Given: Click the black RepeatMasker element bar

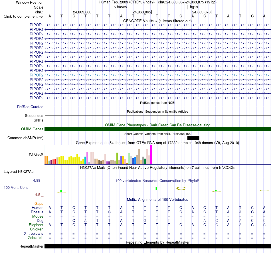Looking at the screenshot, I should click(157, 246).
